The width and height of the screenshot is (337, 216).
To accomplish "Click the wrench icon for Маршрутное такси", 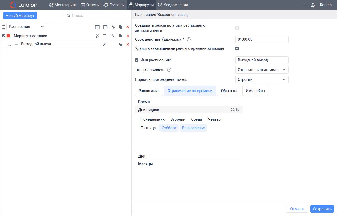I will tap(113, 36).
